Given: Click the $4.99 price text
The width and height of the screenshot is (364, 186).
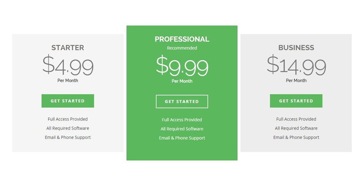Looking at the screenshot, I should [x=68, y=65].
